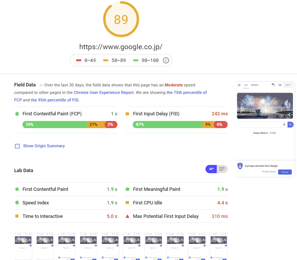Click the Japanese language link in preview
297x260 pixels.
273,133
